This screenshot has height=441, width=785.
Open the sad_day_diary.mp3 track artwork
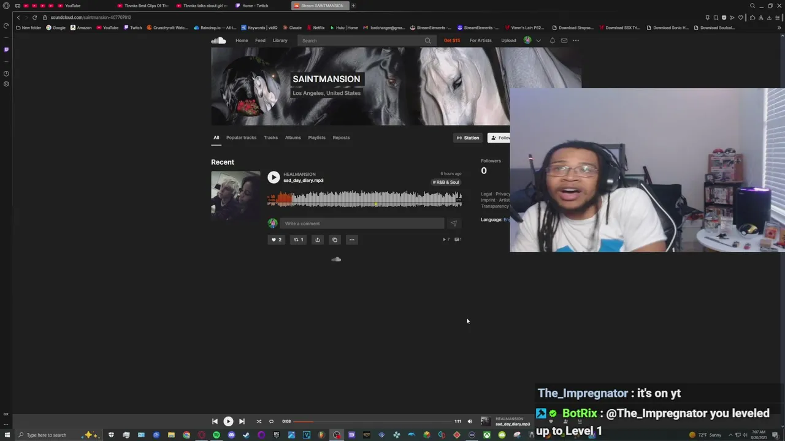tap(235, 195)
